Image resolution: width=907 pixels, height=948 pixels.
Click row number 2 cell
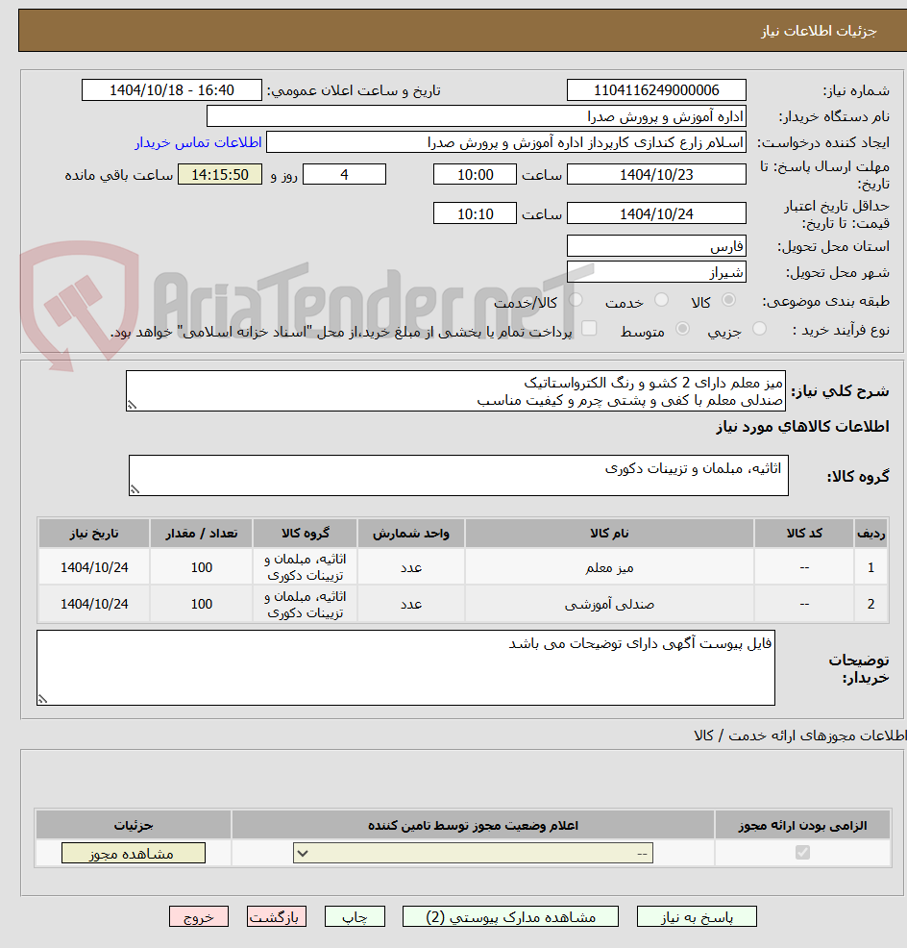click(x=870, y=604)
